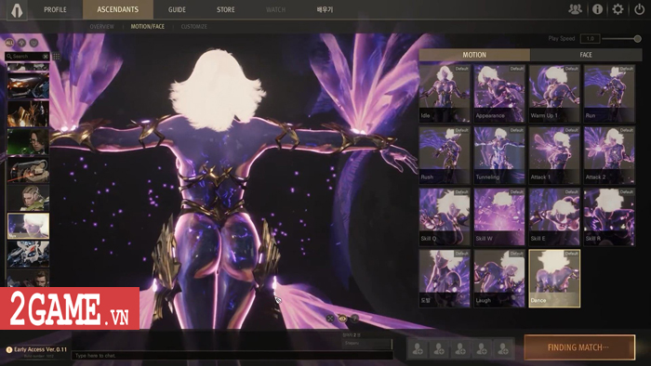Image resolution: width=651 pixels, height=366 pixels.
Task: Switch to the MOTION/FACE sub-tab
Action: (147, 27)
